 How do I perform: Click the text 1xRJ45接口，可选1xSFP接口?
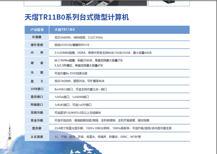tap(73, 105)
